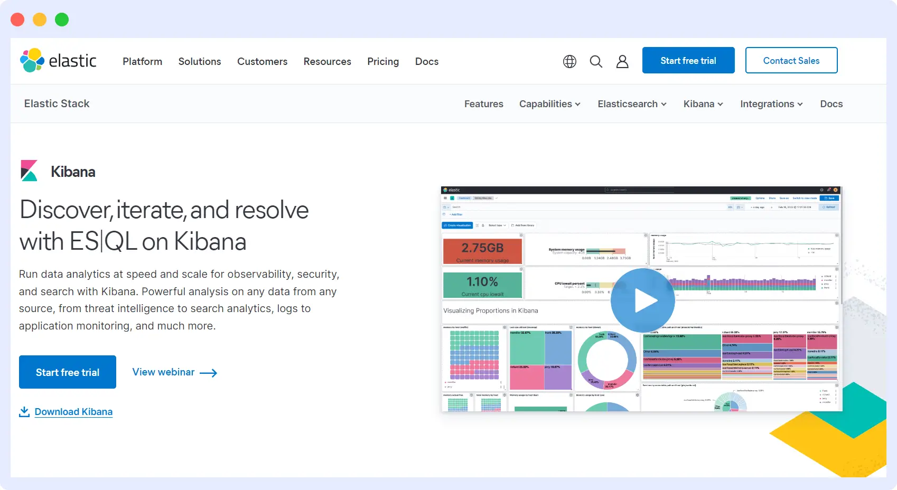This screenshot has width=897, height=490.
Task: Open the Resources menu
Action: [x=328, y=61]
